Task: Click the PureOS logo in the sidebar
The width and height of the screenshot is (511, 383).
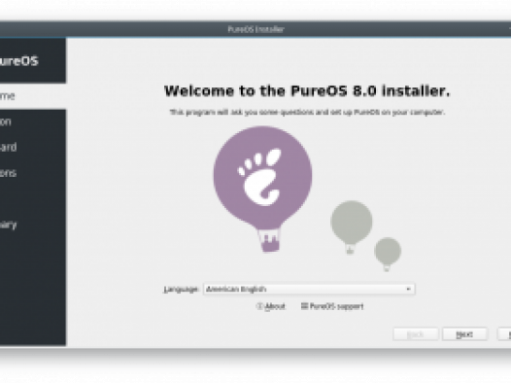Action: coord(19,61)
